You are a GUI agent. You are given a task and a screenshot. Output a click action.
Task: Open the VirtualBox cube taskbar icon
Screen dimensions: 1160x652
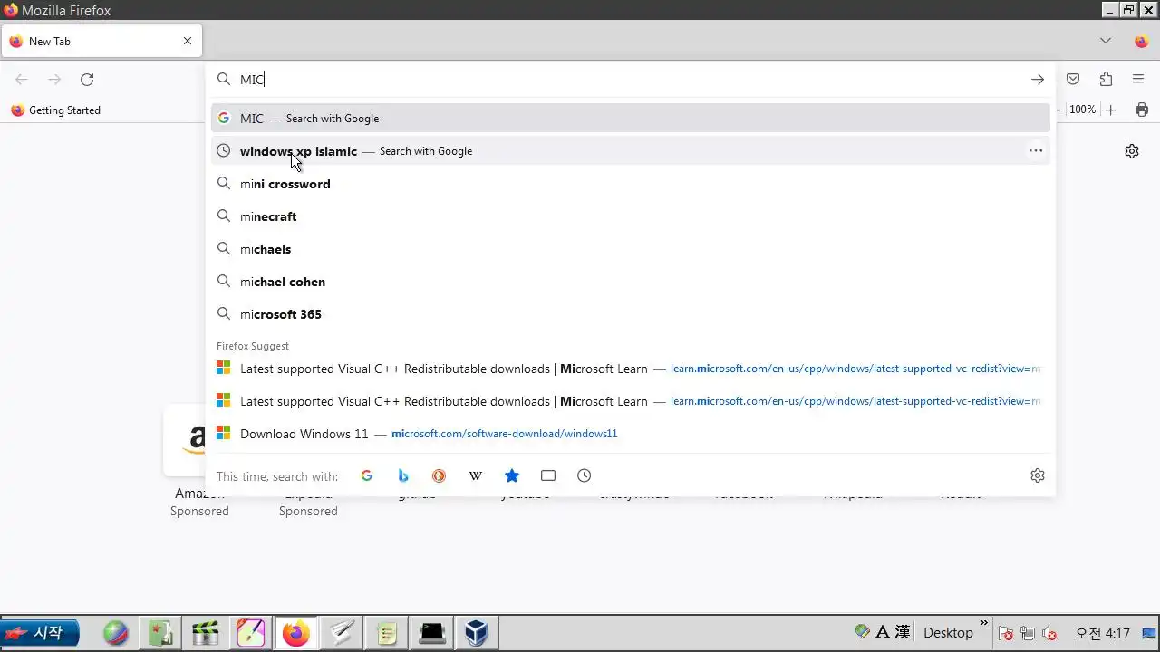pyautogui.click(x=477, y=633)
